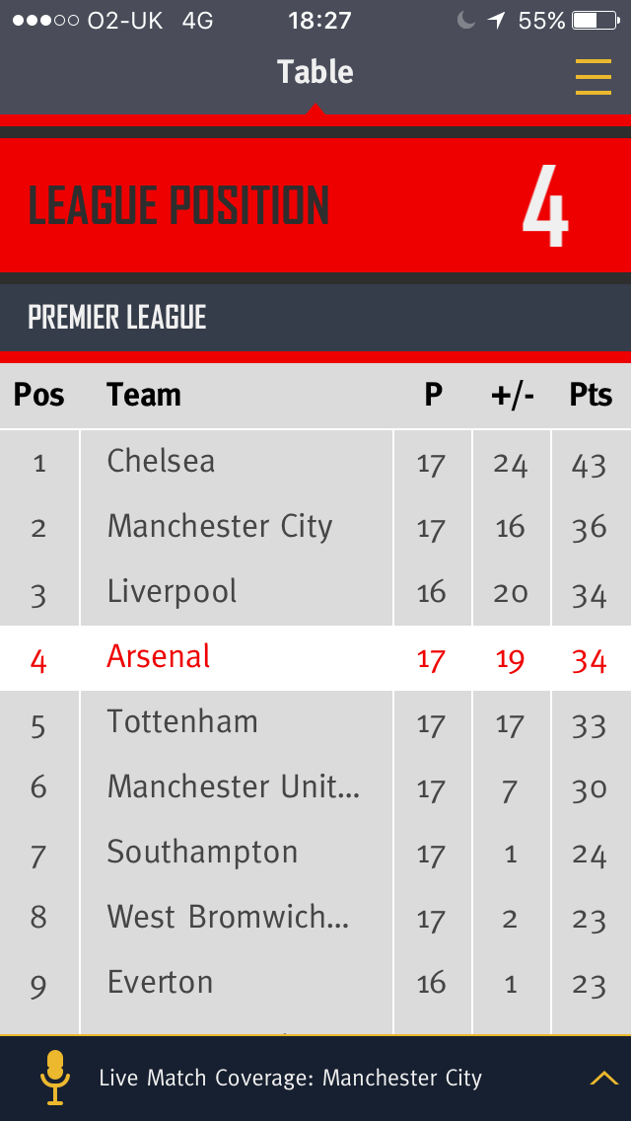
Task: Open the Tottenham team row
Action: click(x=315, y=722)
